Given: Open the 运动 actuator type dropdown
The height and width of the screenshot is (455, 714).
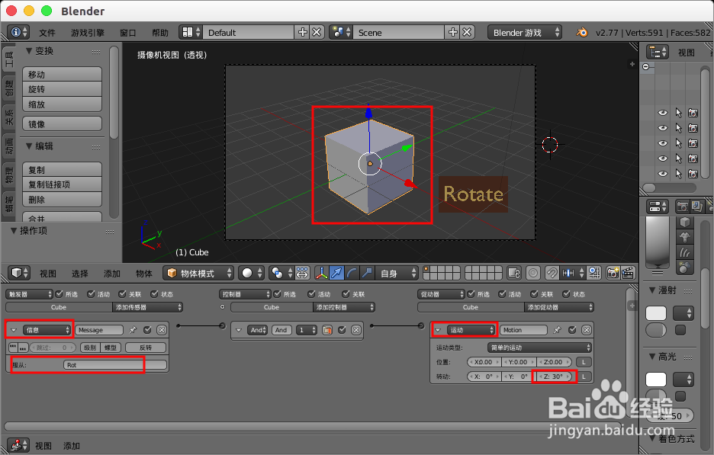Looking at the screenshot, I should (x=471, y=330).
